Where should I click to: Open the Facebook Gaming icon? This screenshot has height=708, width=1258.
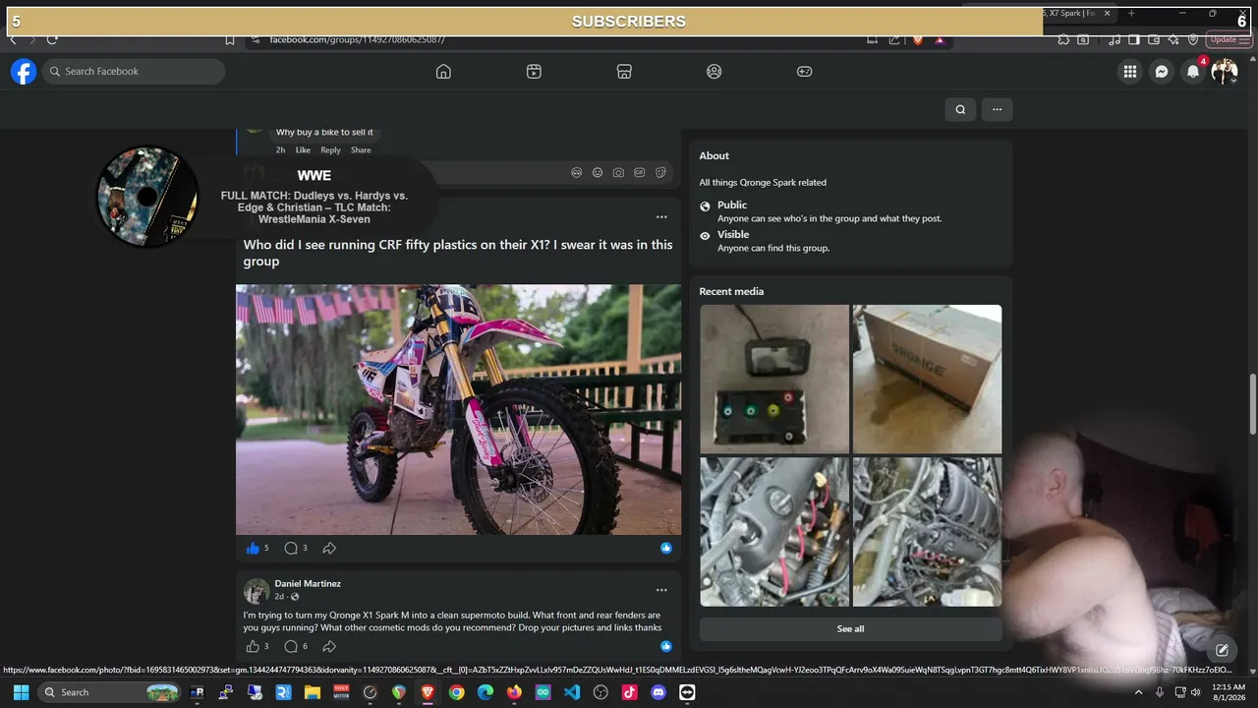click(x=804, y=71)
